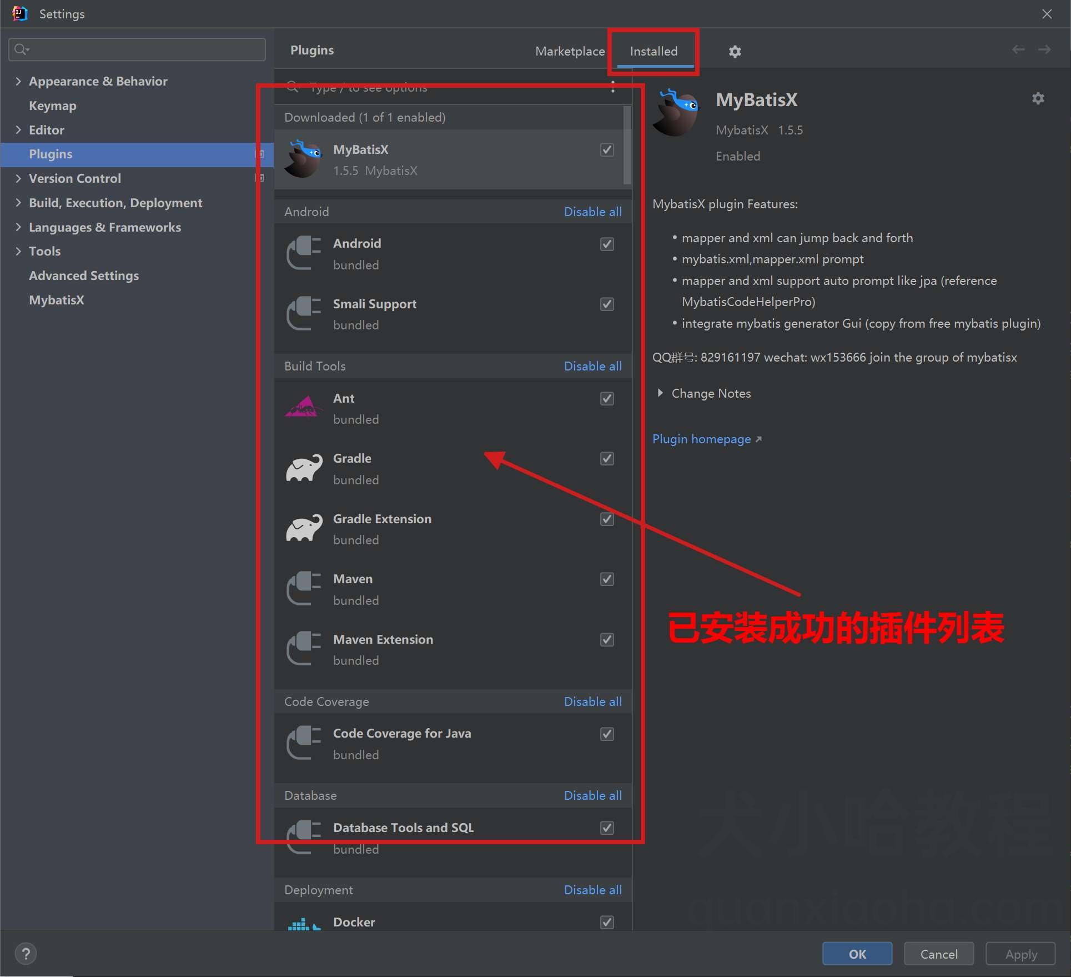The image size is (1071, 977).
Task: Open the Keymap settings page
Action: 53,106
